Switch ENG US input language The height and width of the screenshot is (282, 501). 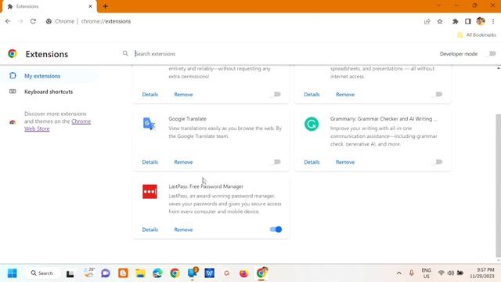426,273
